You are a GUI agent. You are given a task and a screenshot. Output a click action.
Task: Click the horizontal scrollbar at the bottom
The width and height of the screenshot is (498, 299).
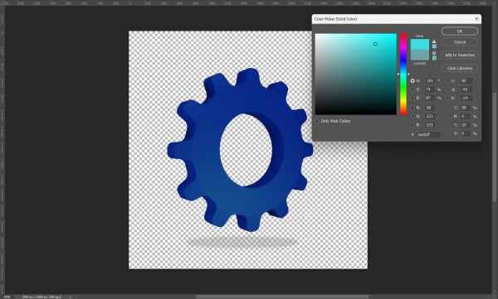click(x=282, y=297)
